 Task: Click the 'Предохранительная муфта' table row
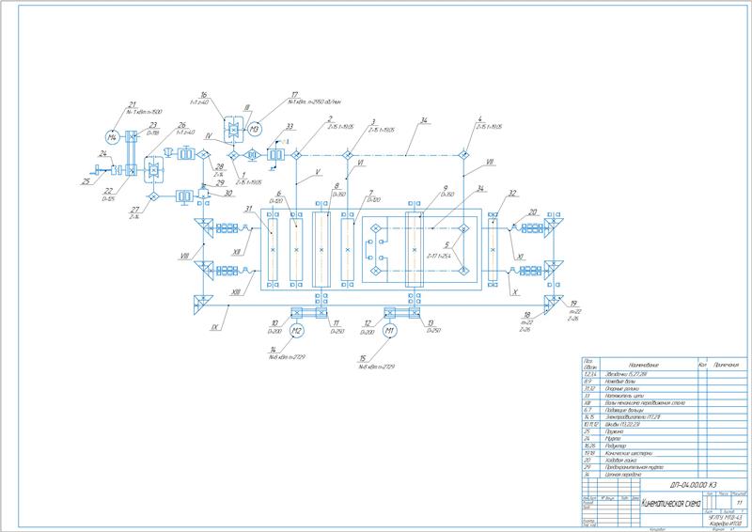(665, 467)
